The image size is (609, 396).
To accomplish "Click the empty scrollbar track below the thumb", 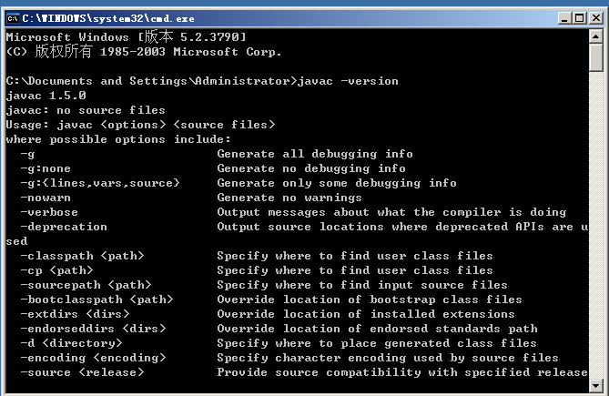I will point(595,225).
